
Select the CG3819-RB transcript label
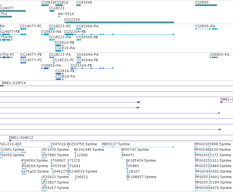tap(64, 43)
